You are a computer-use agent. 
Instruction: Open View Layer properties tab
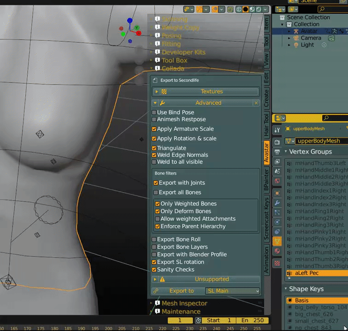(x=277, y=161)
